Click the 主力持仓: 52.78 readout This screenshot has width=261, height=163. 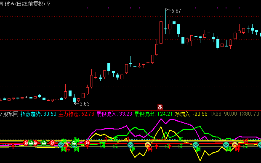(76, 114)
